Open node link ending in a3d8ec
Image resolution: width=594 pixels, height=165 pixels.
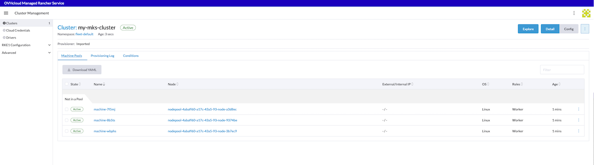202,109
